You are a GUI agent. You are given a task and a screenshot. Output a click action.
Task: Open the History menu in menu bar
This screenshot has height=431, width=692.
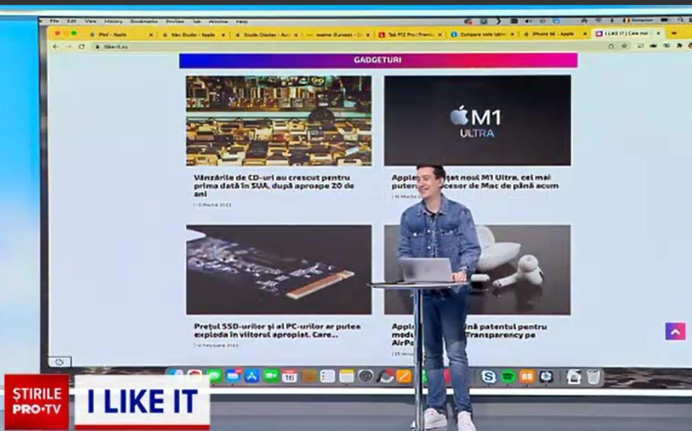(113, 21)
